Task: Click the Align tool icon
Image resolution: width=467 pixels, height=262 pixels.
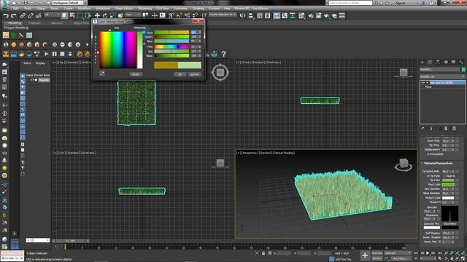Action: [x=250, y=15]
